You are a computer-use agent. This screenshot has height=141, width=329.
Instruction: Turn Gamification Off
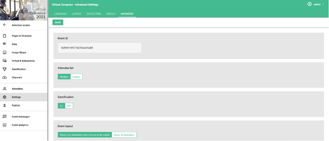point(69,106)
